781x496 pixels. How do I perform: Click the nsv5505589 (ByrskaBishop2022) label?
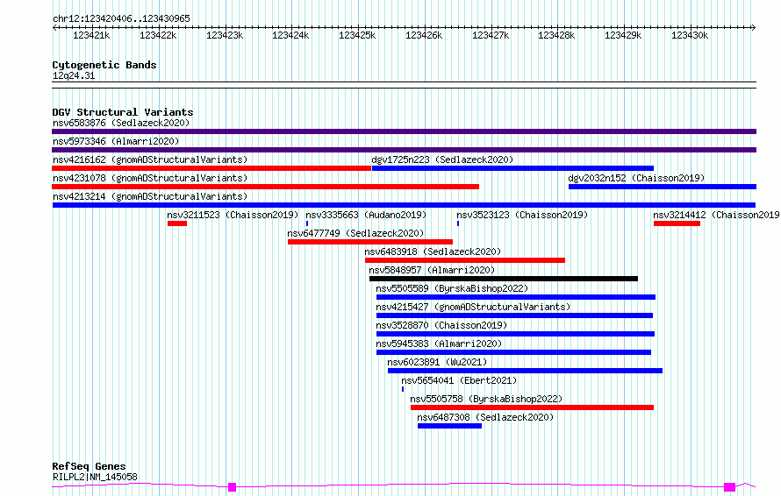452,288
